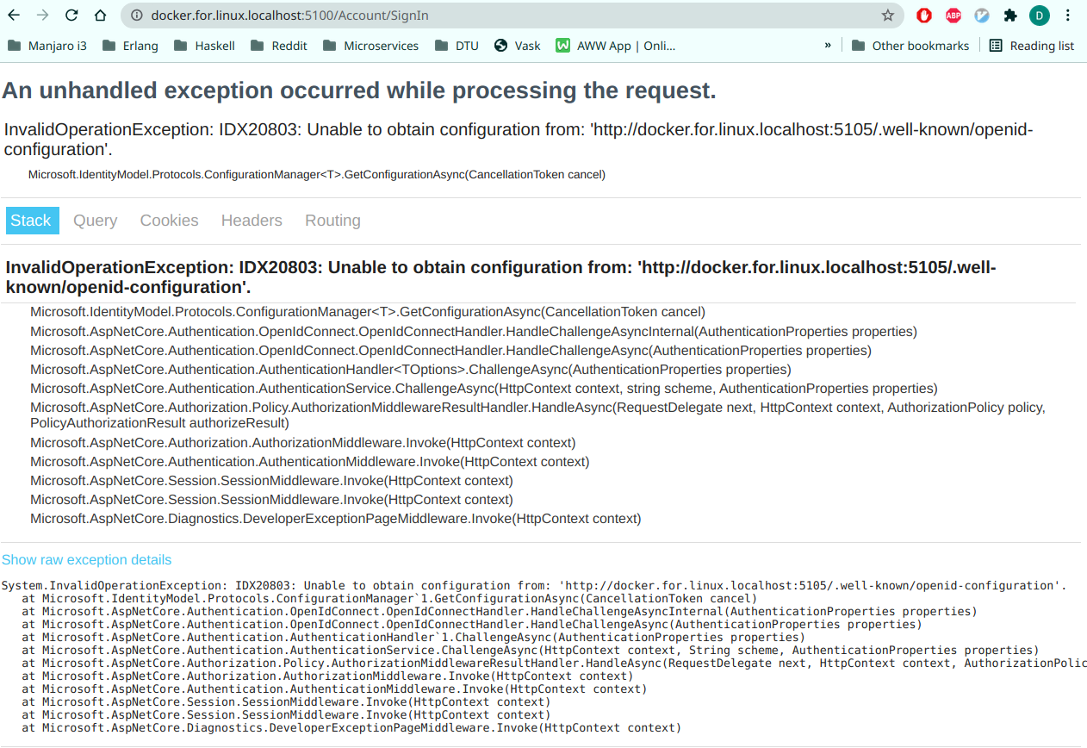This screenshot has width=1087, height=748.
Task: Open the profile avatar labeled D
Action: tap(1040, 16)
